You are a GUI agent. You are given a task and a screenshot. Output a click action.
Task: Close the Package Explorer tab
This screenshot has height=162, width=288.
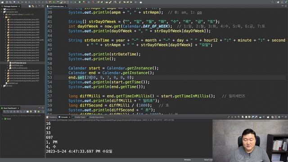(19, 6)
